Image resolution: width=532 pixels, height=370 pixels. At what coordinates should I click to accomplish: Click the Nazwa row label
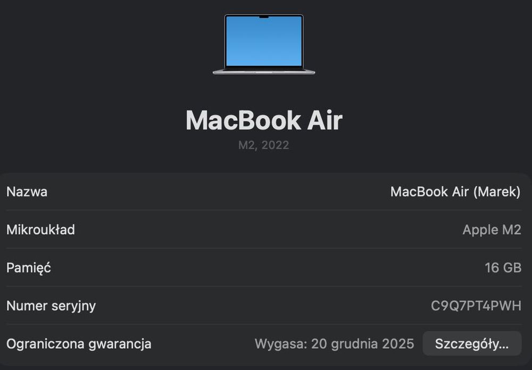tap(27, 192)
